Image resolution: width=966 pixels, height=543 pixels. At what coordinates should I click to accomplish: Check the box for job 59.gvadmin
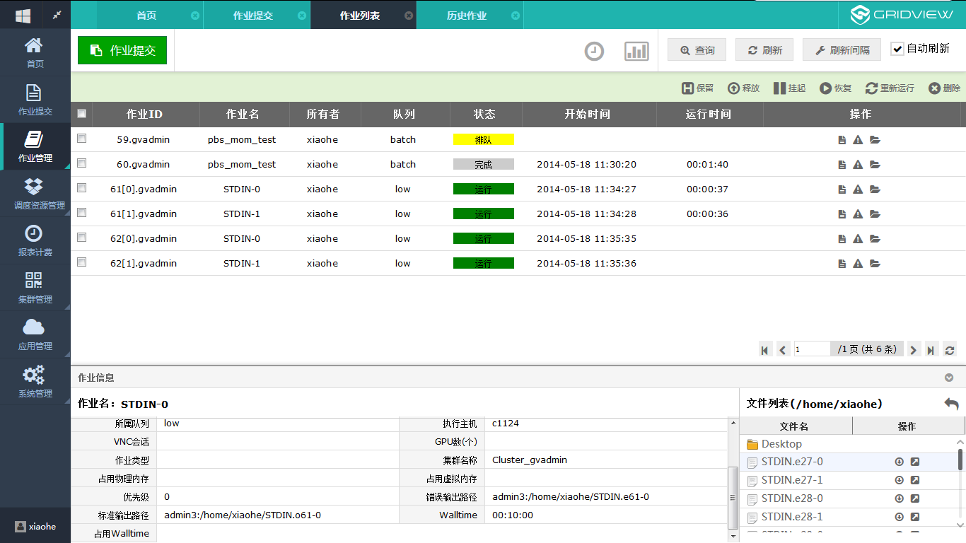pos(81,139)
